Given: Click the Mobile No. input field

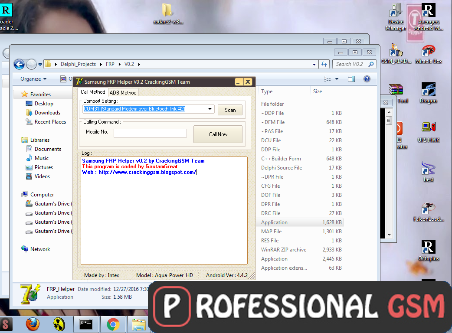Looking at the screenshot, I should (150, 133).
